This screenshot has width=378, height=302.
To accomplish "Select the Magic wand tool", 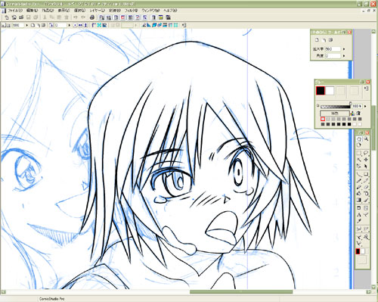I will click(358, 160).
